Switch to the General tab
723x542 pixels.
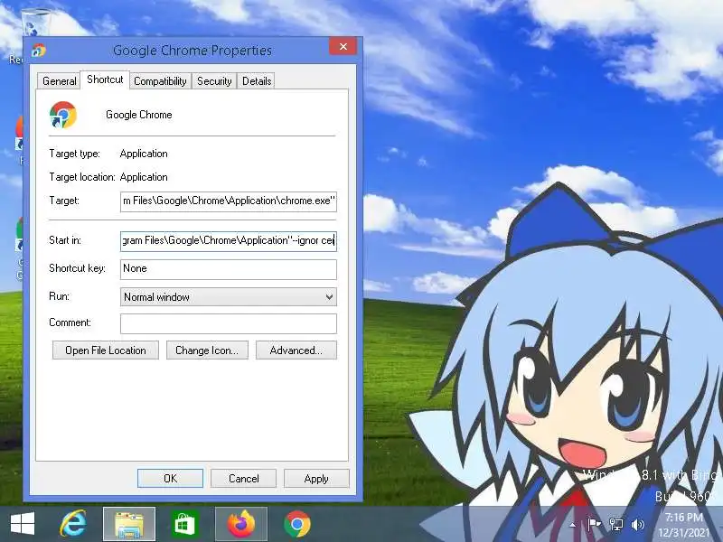(59, 81)
